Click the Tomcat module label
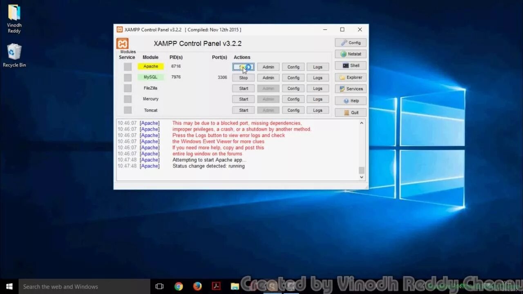 coord(150,110)
